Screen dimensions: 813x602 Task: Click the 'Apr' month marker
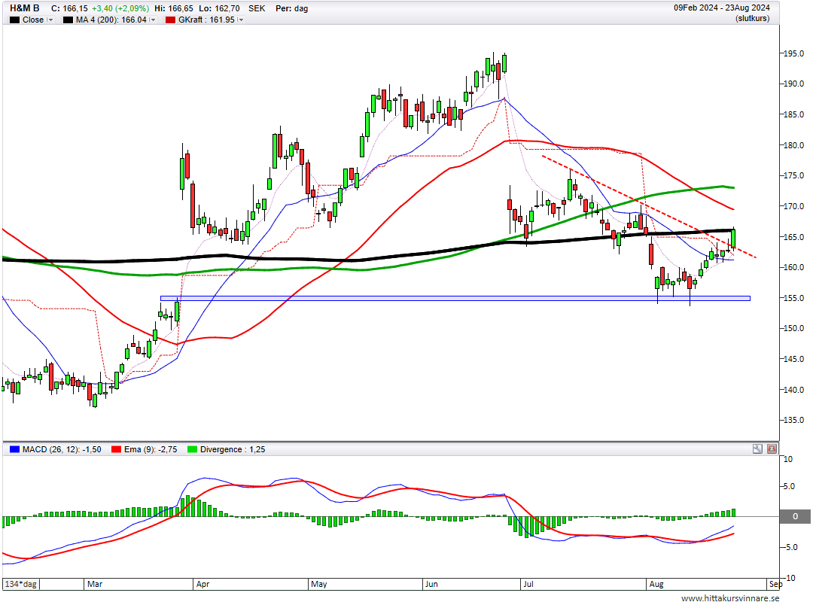point(202,584)
